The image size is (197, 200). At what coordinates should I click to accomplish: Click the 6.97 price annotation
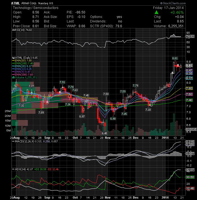point(82,117)
